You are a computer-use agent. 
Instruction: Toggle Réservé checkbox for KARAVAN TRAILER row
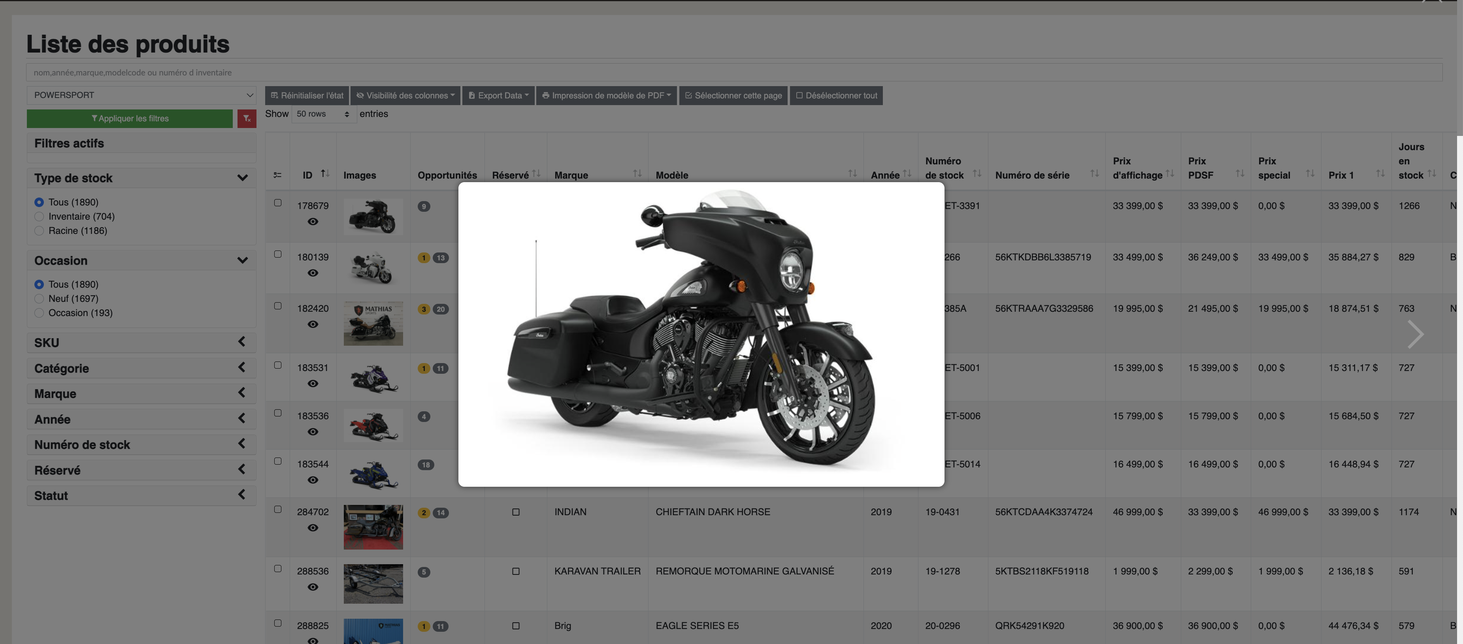click(x=516, y=572)
